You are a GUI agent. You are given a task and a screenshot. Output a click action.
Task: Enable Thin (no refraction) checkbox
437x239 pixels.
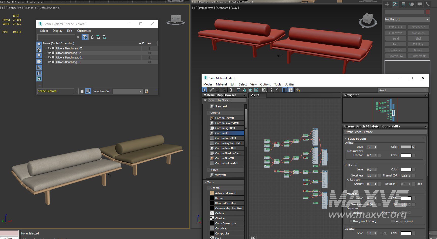pyautogui.click(x=351, y=221)
